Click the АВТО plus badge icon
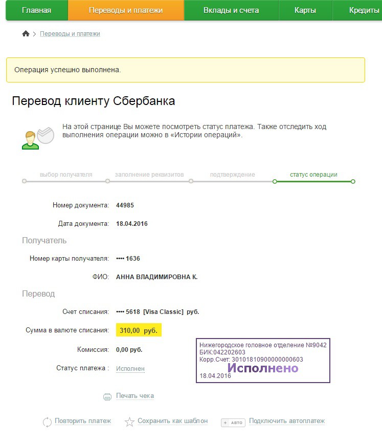This screenshot has width=382, height=442. [233, 423]
